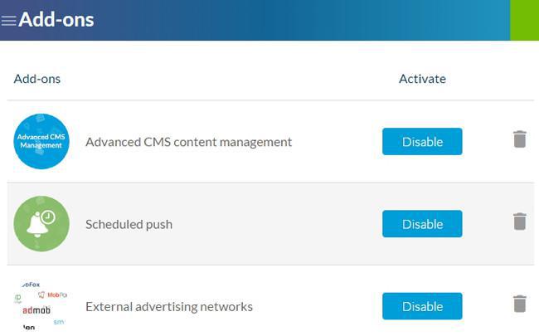Disable the Scheduled push add-on
Screen dimensions: 539x336
click(x=422, y=224)
